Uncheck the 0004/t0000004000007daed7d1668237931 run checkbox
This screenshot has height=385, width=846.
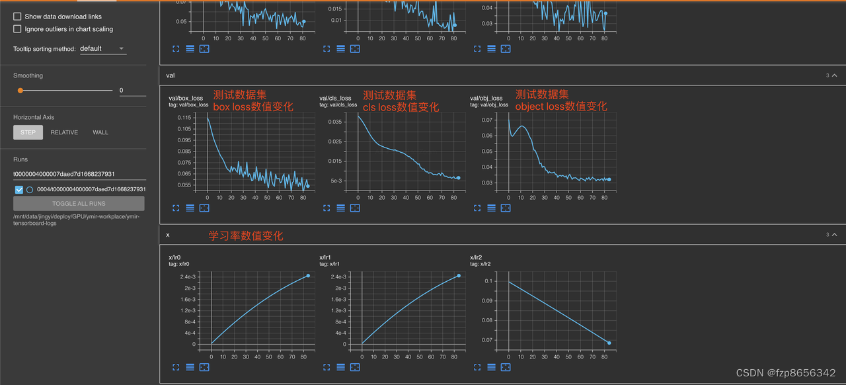[19, 189]
